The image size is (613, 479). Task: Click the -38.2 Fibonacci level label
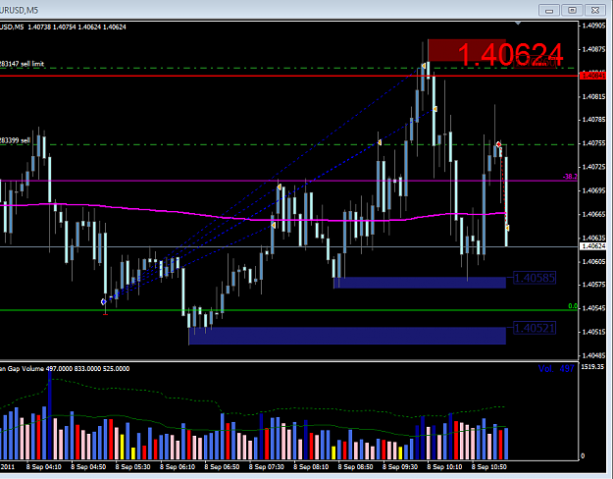tap(570, 177)
